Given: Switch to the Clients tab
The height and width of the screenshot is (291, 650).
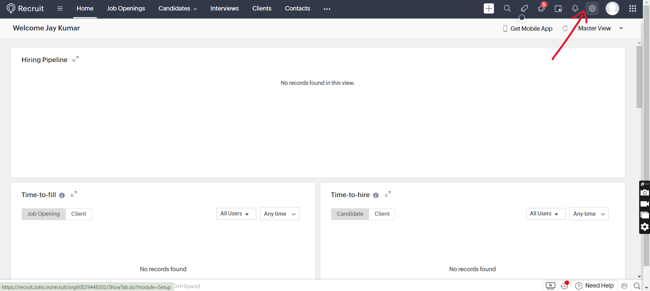Looking at the screenshot, I should point(262,8).
